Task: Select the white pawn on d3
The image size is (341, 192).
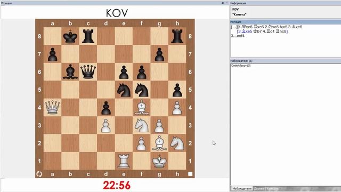Action: click(x=106, y=126)
